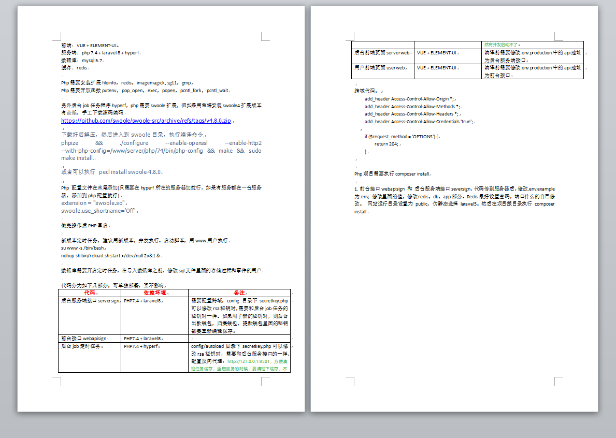Click the su www -s /bin/bash line
The height and width of the screenshot is (438, 616).
tap(82, 248)
